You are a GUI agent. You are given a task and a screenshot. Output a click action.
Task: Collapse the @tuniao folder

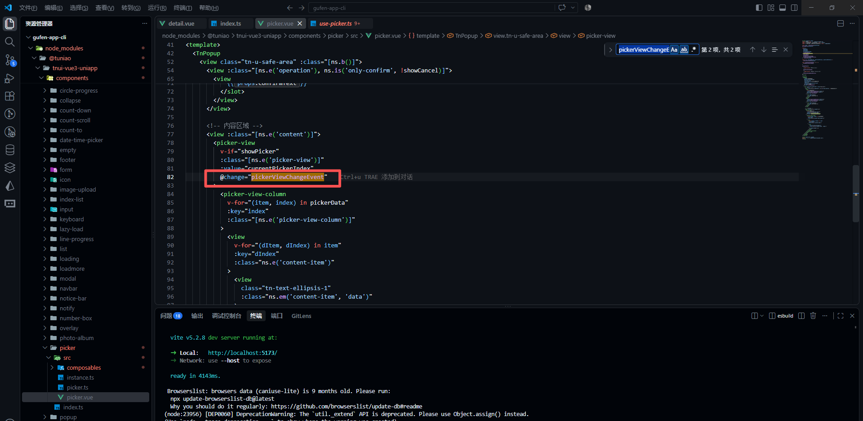coord(34,58)
